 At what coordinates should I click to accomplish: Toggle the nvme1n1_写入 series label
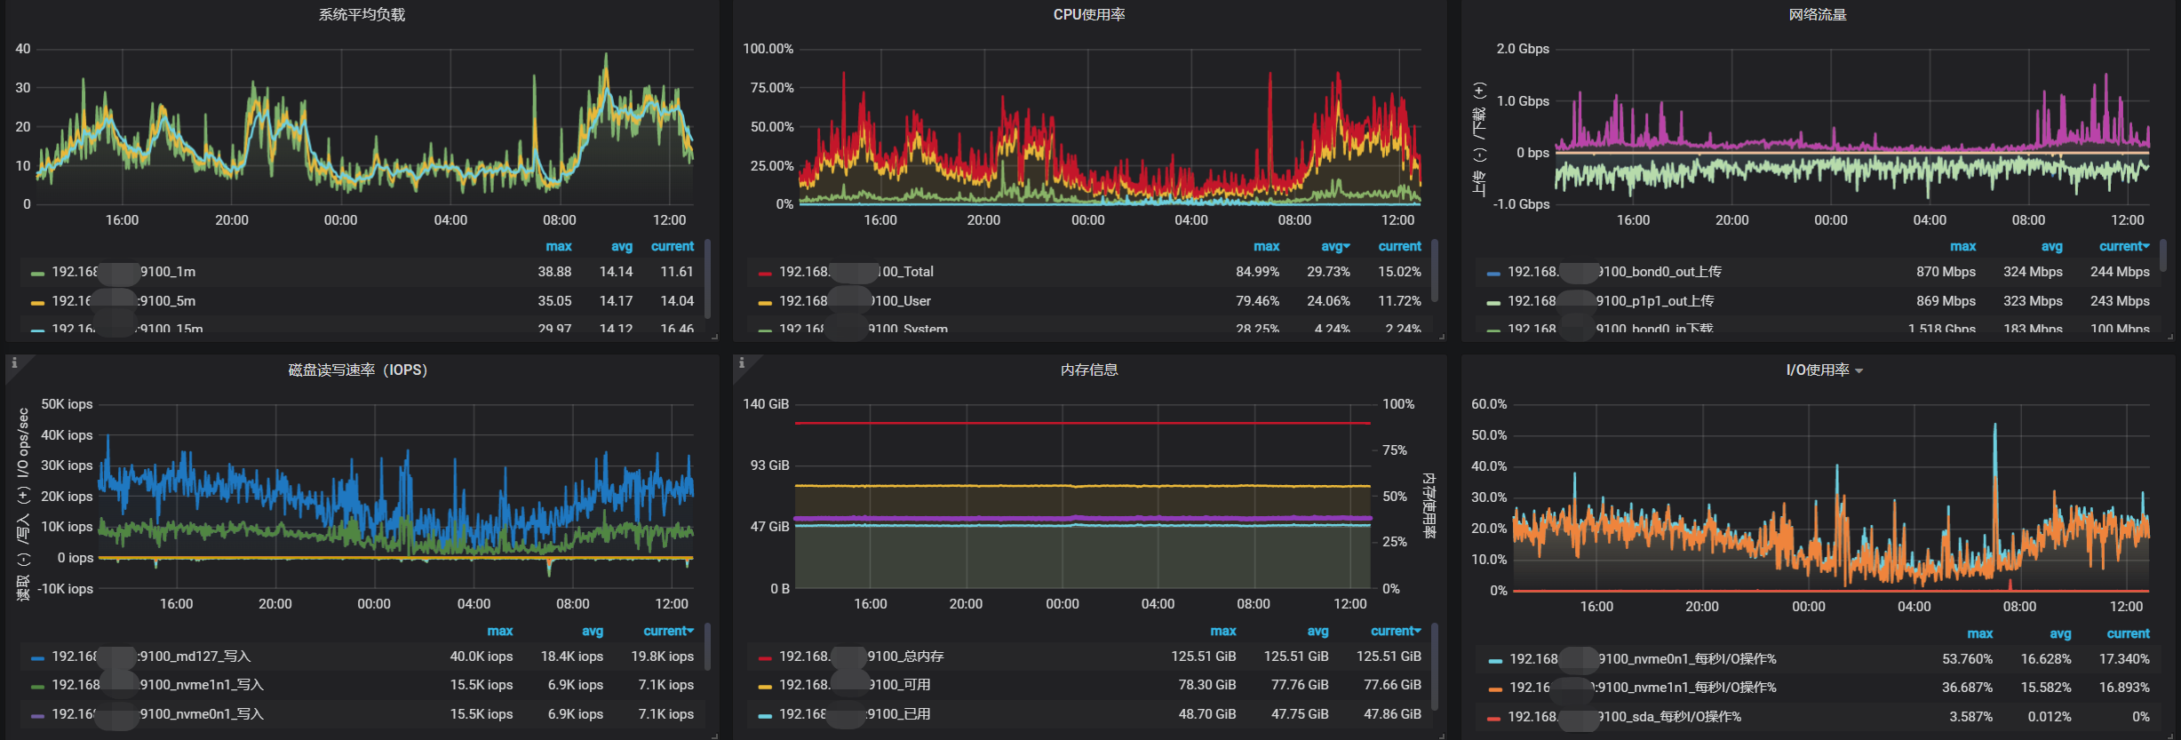[x=158, y=685]
